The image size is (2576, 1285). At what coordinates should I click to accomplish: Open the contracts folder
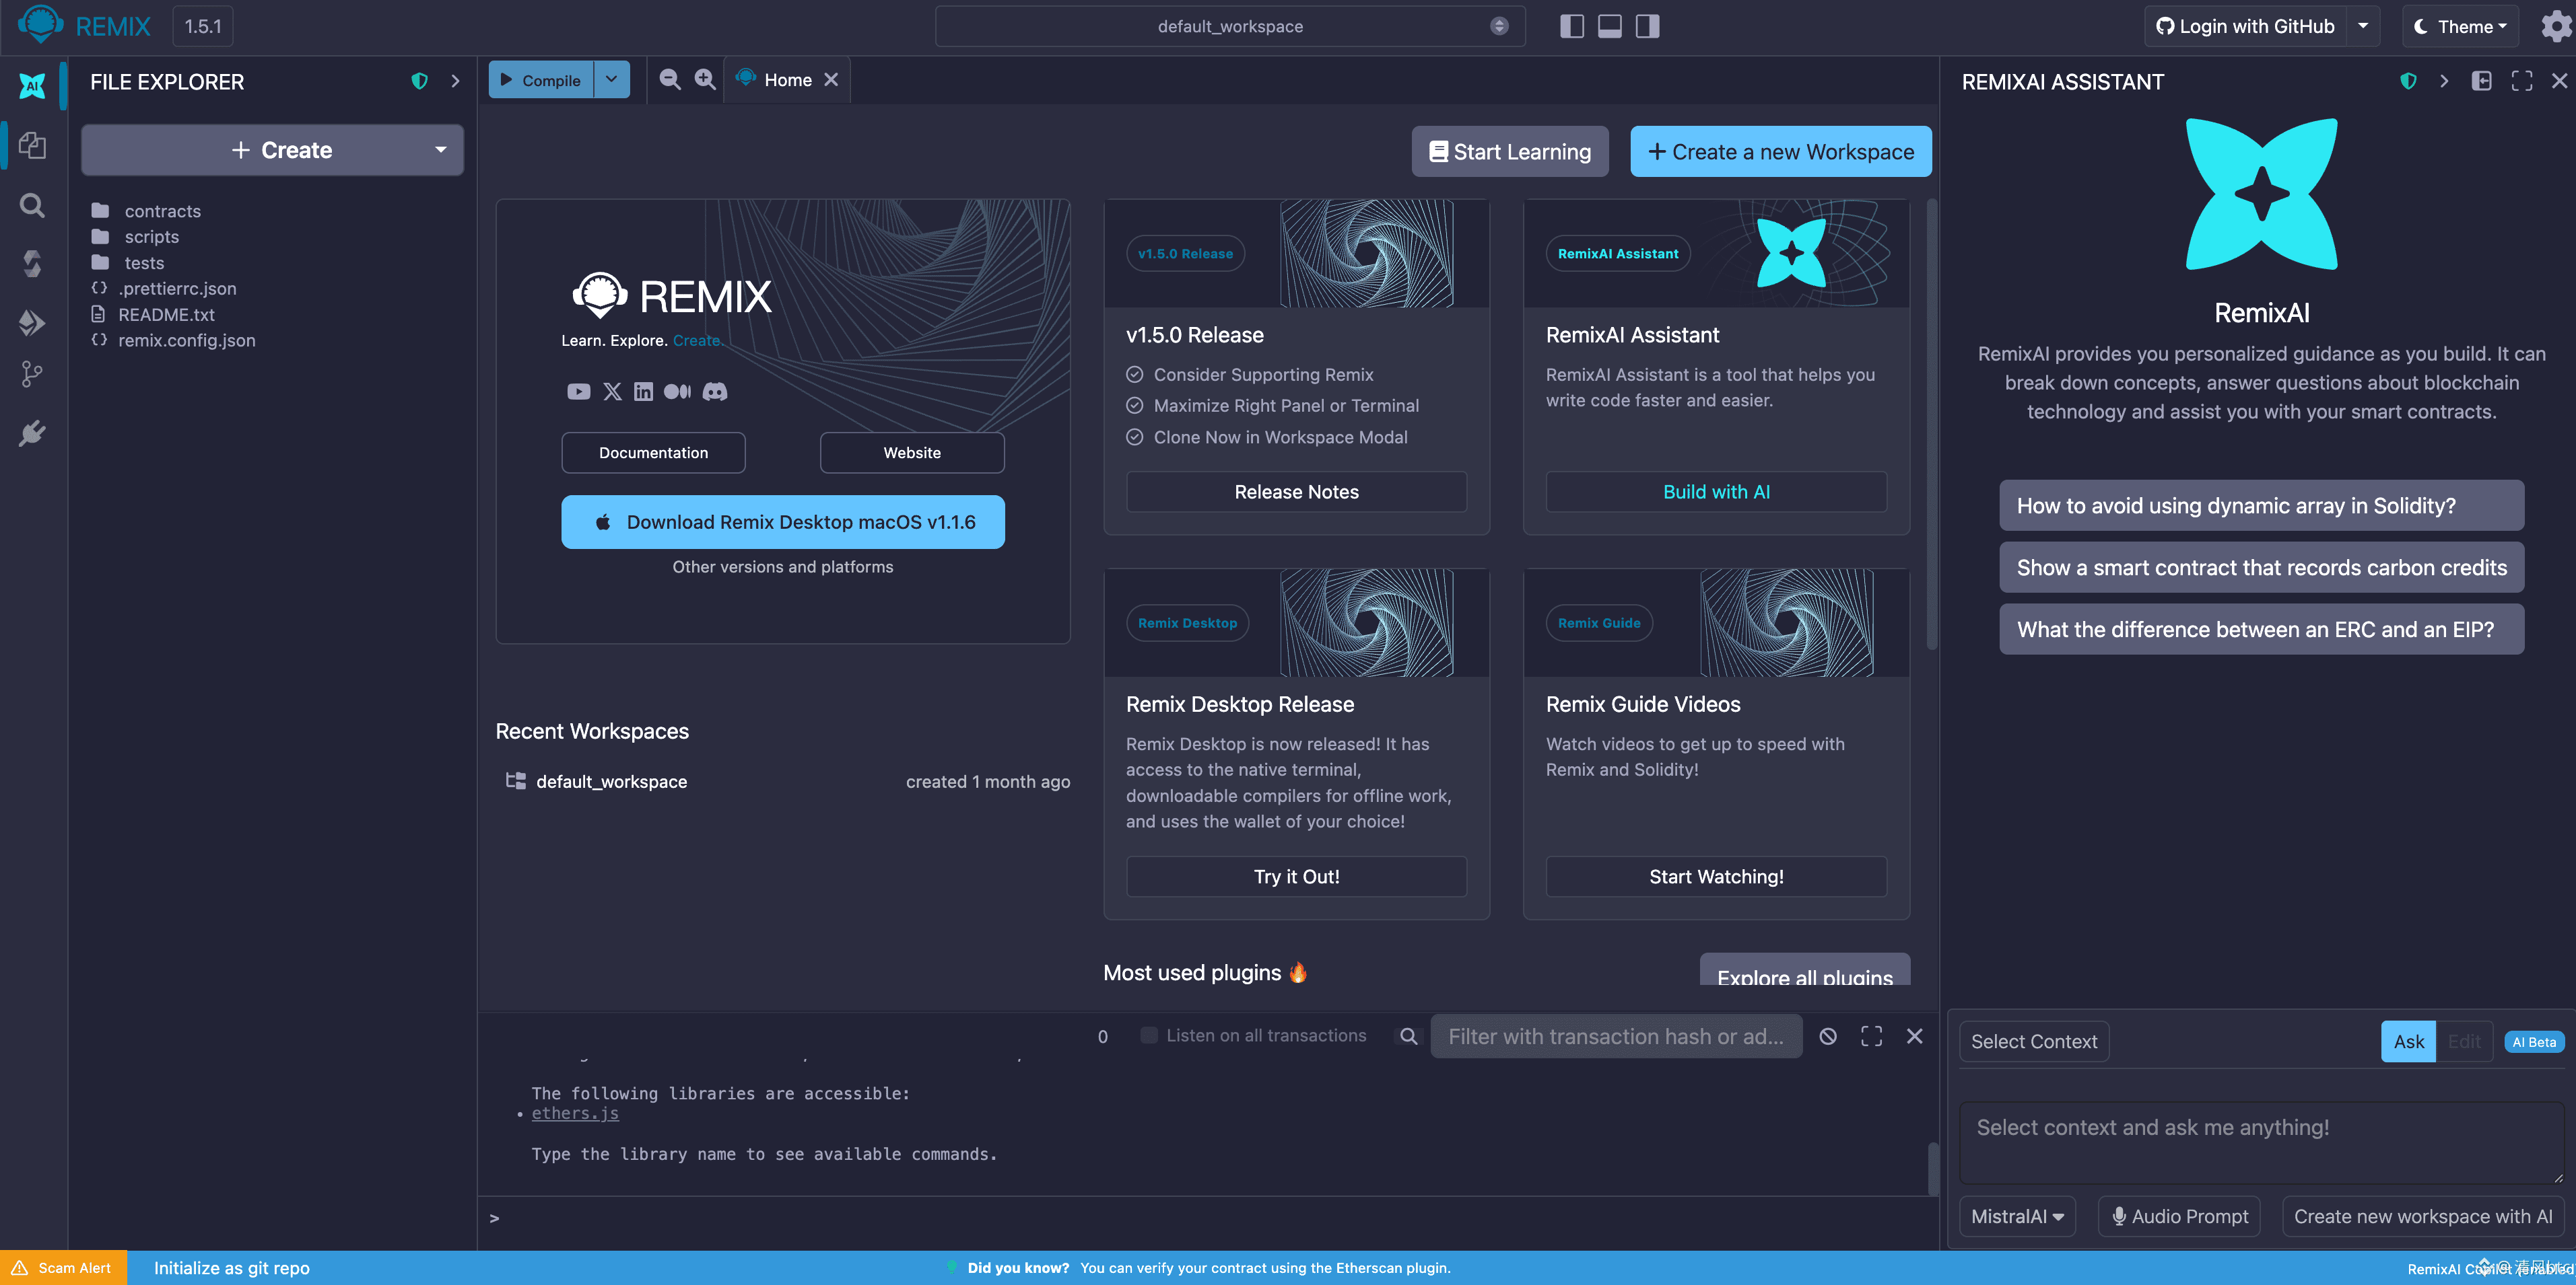(162, 211)
